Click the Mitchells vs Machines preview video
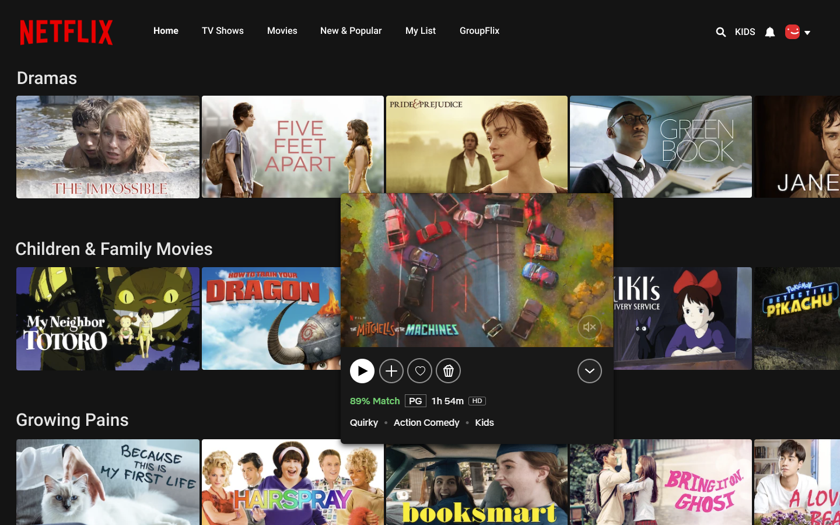The height and width of the screenshot is (525, 840). [x=477, y=270]
